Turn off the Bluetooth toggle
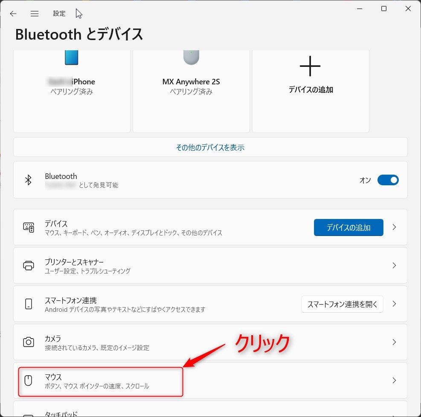The height and width of the screenshot is (417, 421). click(388, 180)
